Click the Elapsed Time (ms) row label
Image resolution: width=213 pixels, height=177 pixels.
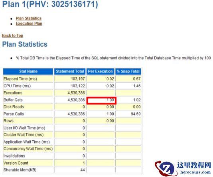(x=20, y=79)
